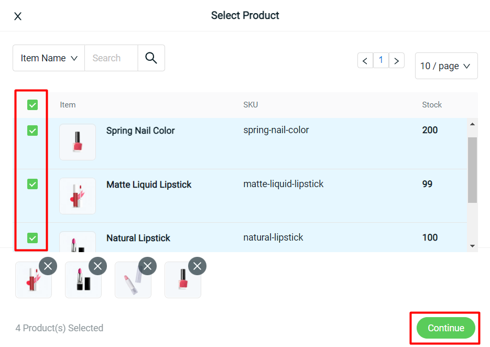This screenshot has width=490, height=347.
Task: Remove the black lipstick selected thumbnail
Action: (x=98, y=266)
